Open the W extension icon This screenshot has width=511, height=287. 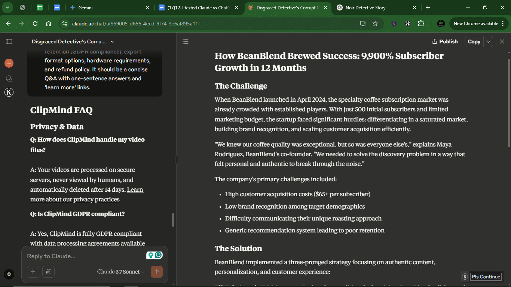click(407, 24)
